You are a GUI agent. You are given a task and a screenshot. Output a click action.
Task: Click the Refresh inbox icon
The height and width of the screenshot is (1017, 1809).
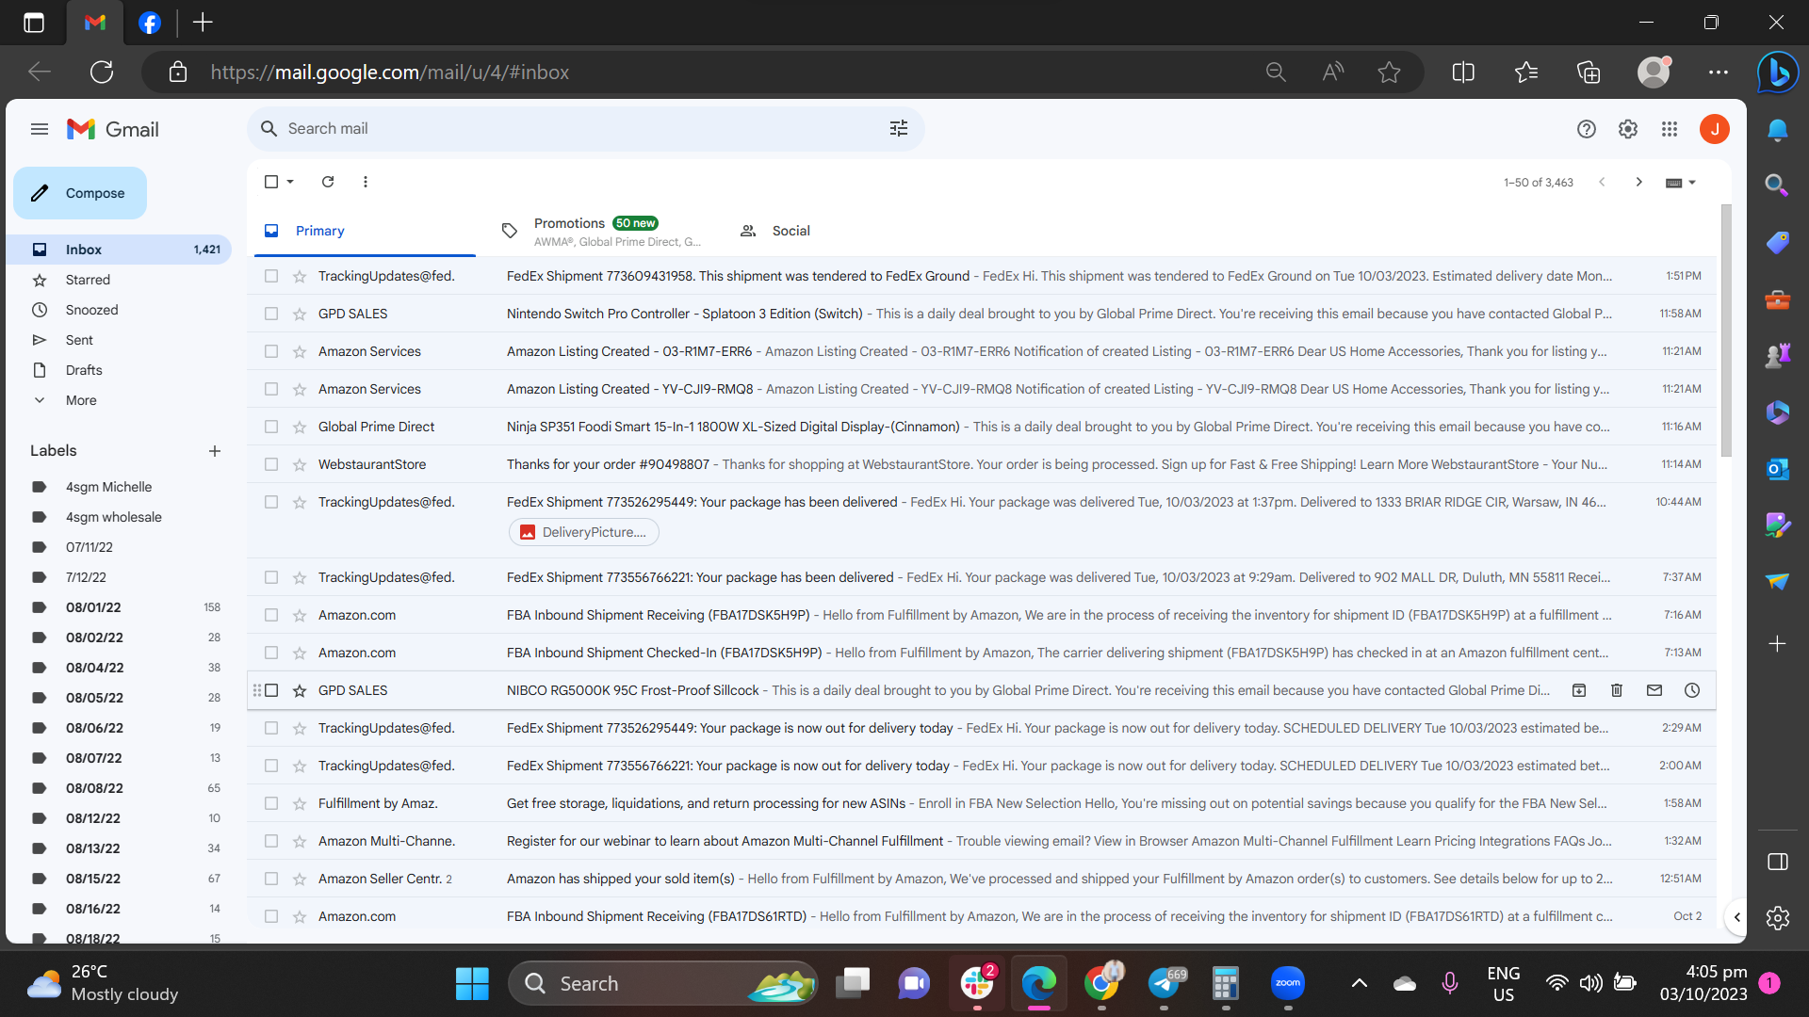click(328, 182)
